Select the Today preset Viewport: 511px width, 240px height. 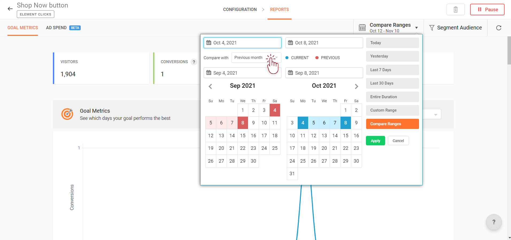pos(392,43)
